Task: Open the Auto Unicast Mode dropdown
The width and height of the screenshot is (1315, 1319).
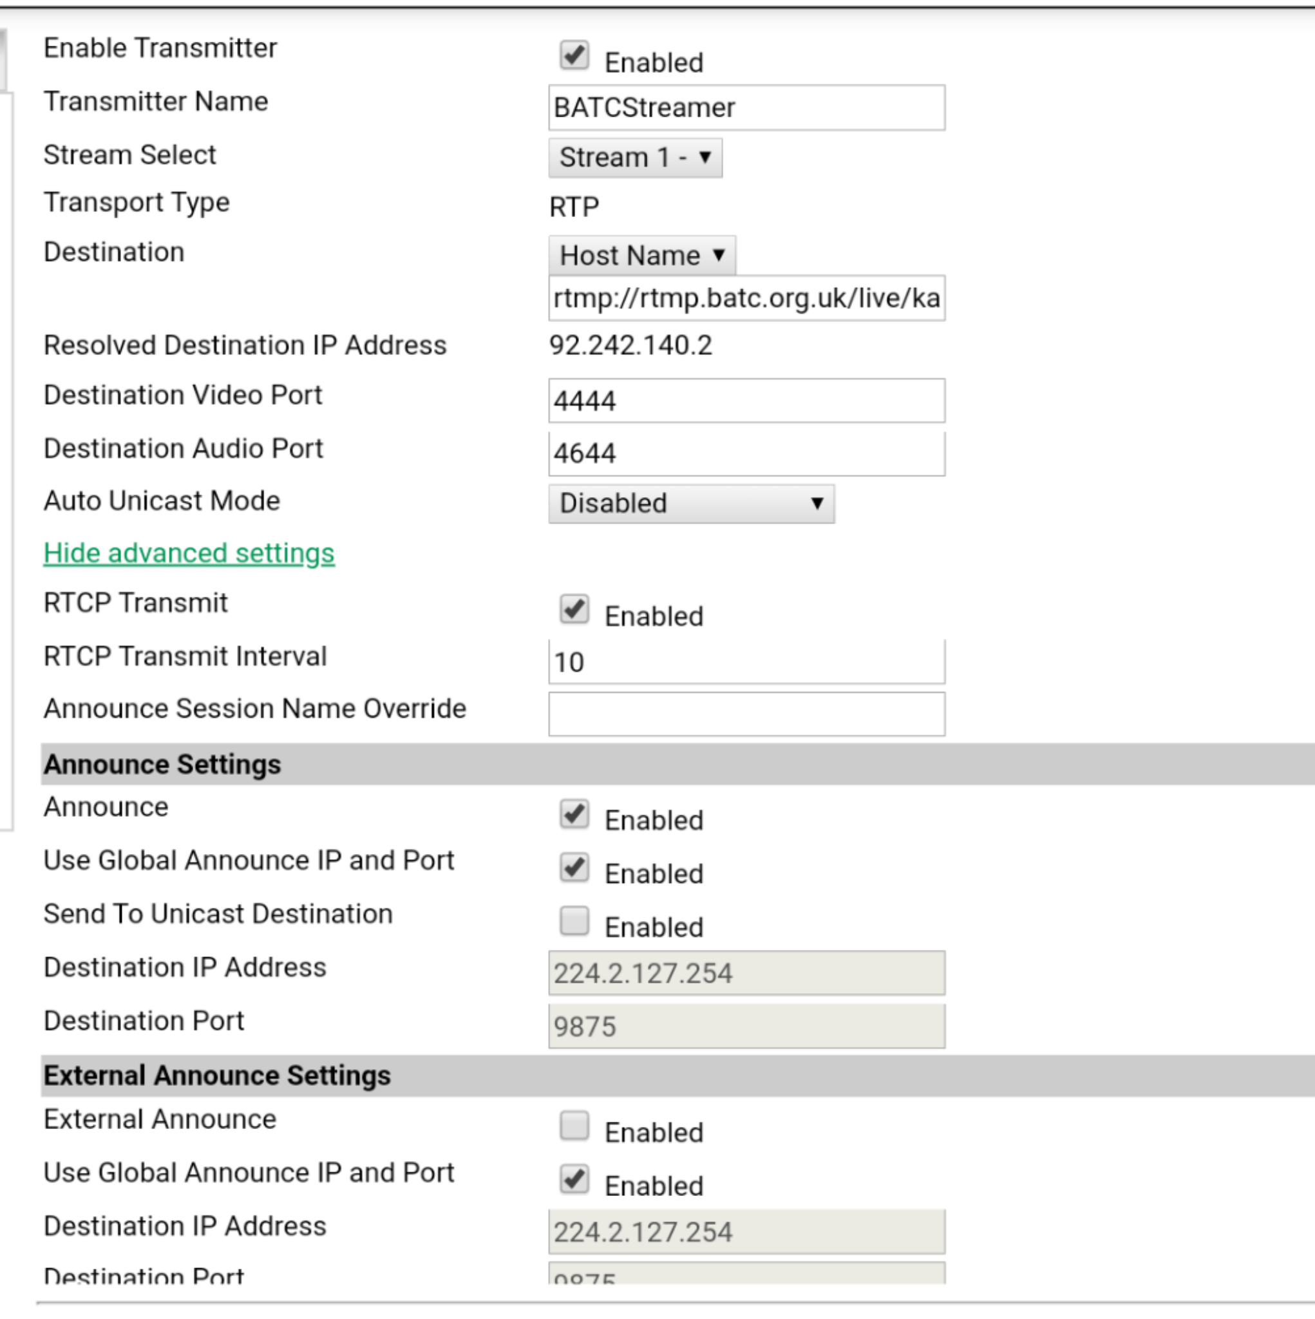Action: click(691, 504)
